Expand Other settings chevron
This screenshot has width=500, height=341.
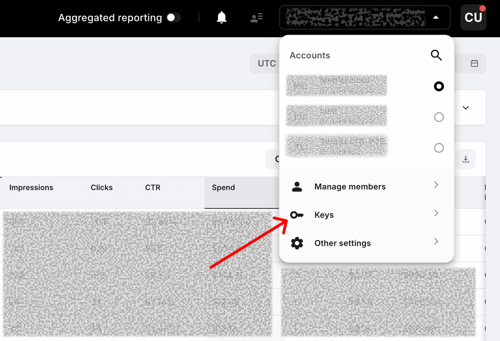tap(436, 241)
